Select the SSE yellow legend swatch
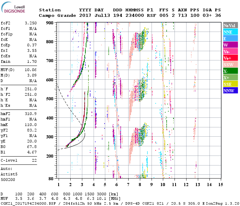Screen dimensions: 240x206 [230, 84]
